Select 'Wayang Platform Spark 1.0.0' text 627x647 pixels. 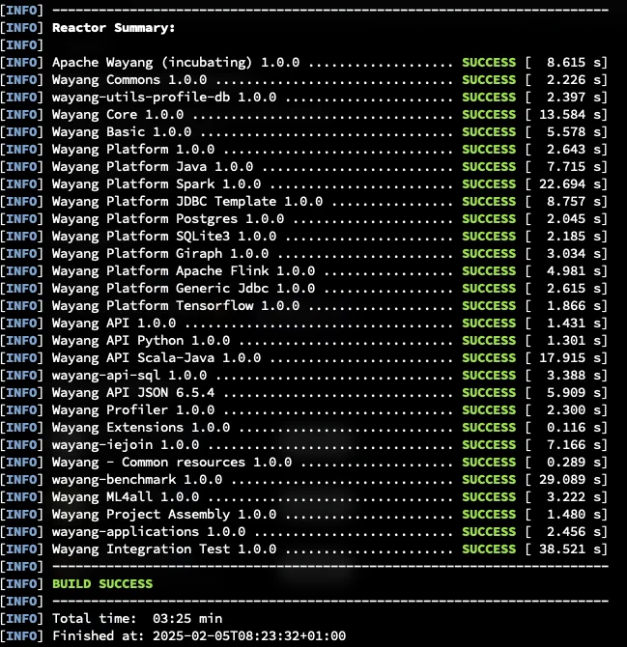(157, 184)
